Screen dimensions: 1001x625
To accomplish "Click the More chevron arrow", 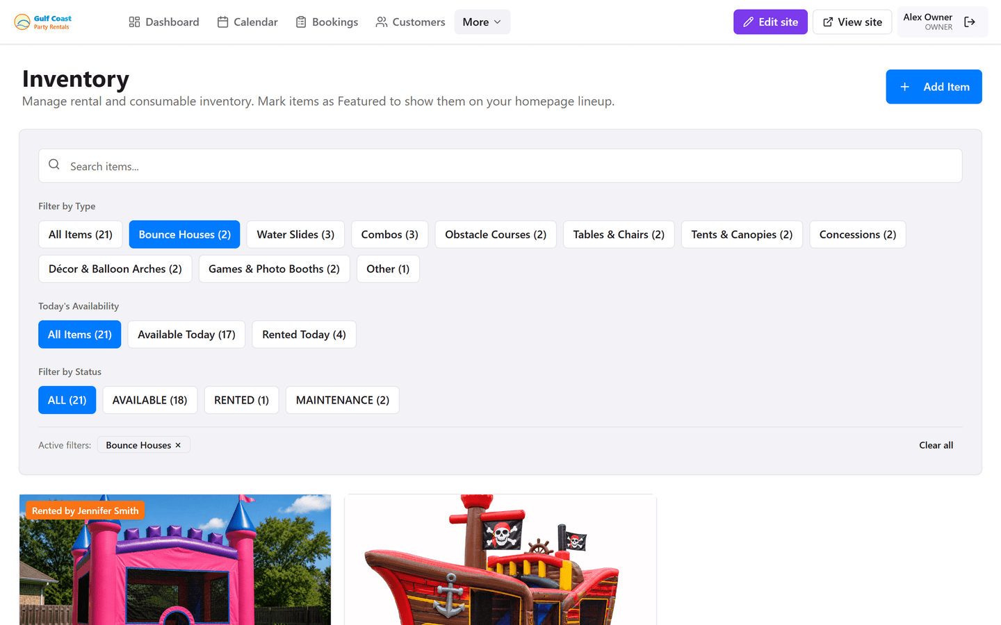I will pyautogui.click(x=497, y=22).
